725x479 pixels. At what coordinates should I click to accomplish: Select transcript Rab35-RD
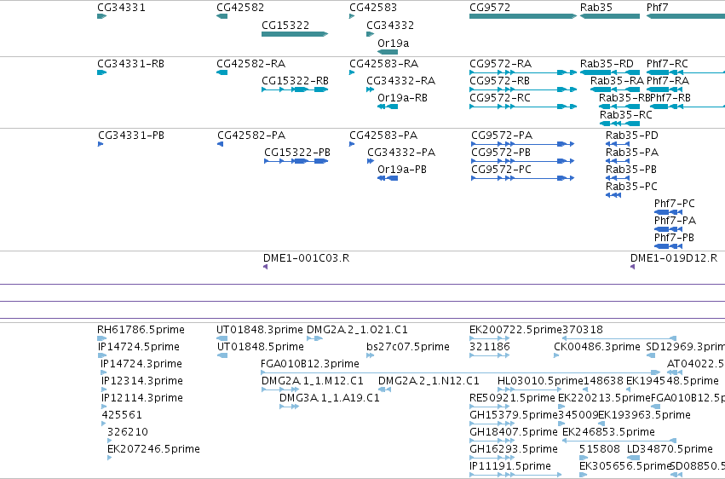607,63
